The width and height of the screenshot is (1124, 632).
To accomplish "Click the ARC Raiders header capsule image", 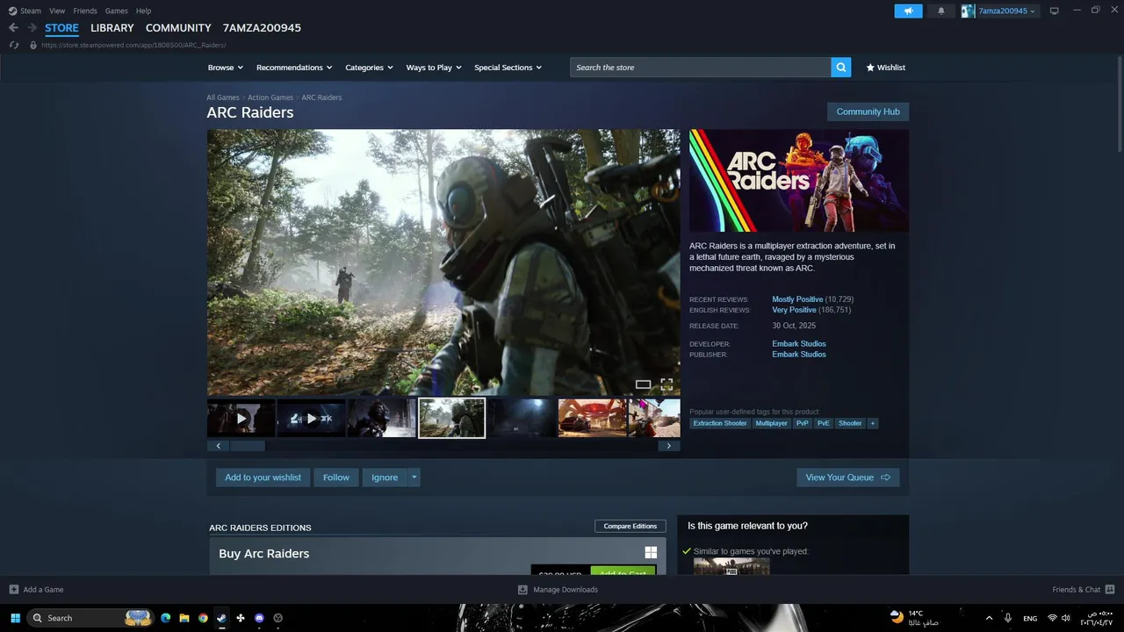I will [x=799, y=180].
